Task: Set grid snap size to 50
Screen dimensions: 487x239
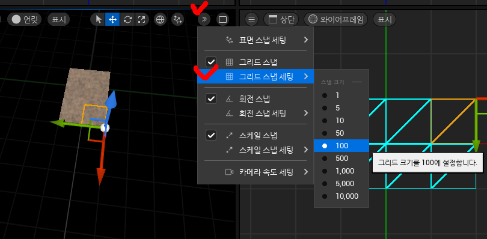Action: (x=342, y=133)
